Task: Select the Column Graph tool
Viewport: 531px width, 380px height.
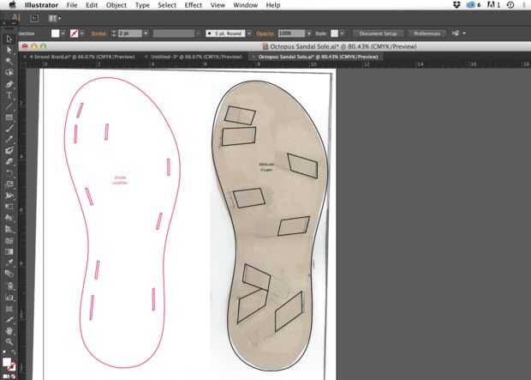Action: (9, 298)
